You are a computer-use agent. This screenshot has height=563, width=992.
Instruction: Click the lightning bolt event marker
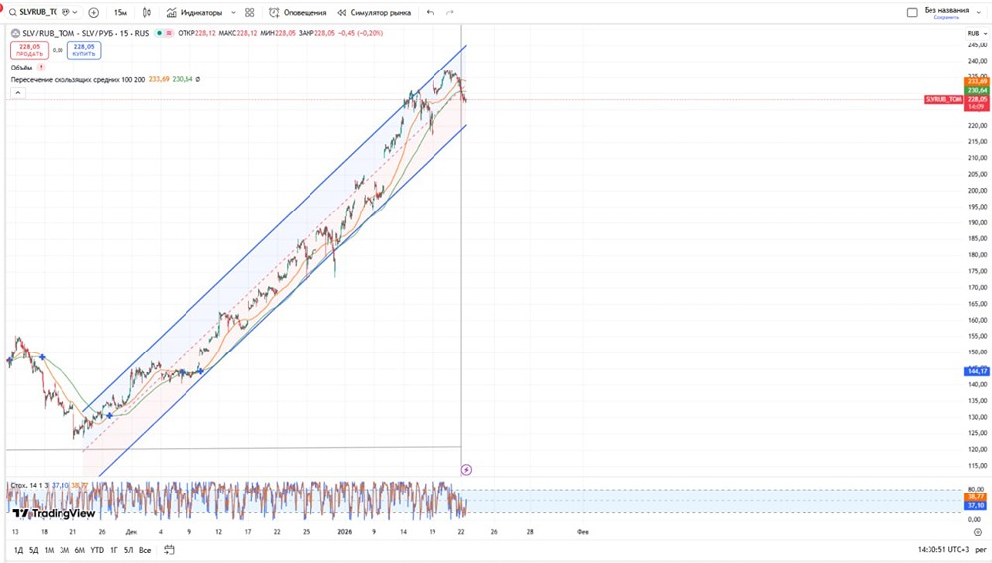click(466, 470)
